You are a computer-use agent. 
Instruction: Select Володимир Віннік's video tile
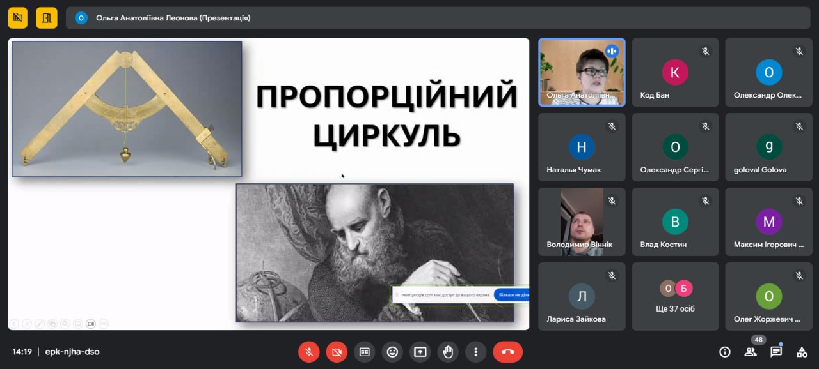[582, 222]
